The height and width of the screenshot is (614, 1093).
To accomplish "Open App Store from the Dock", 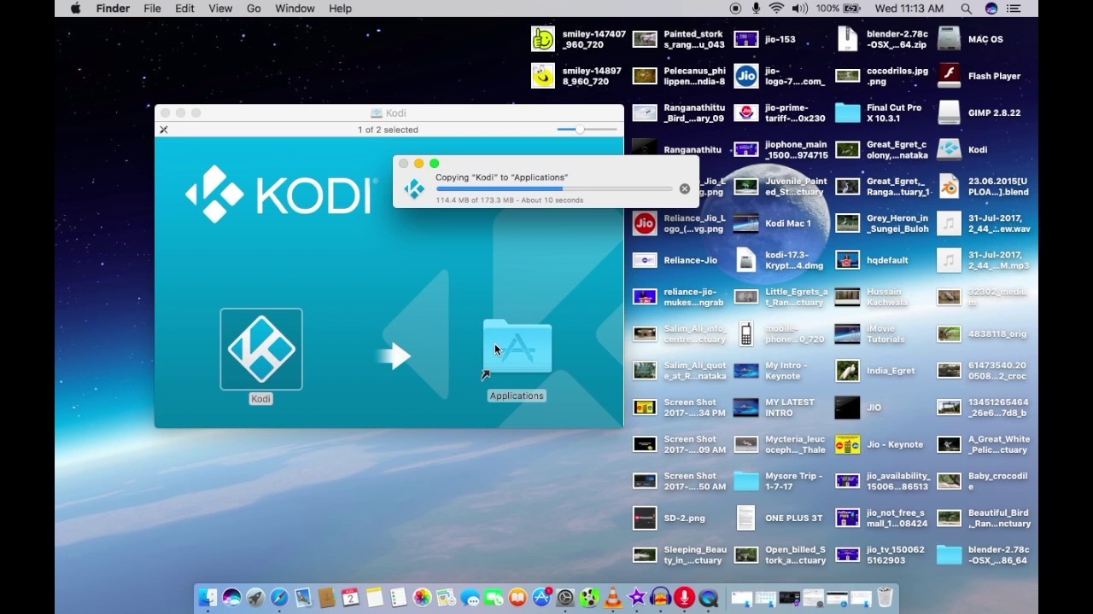I will tap(541, 598).
